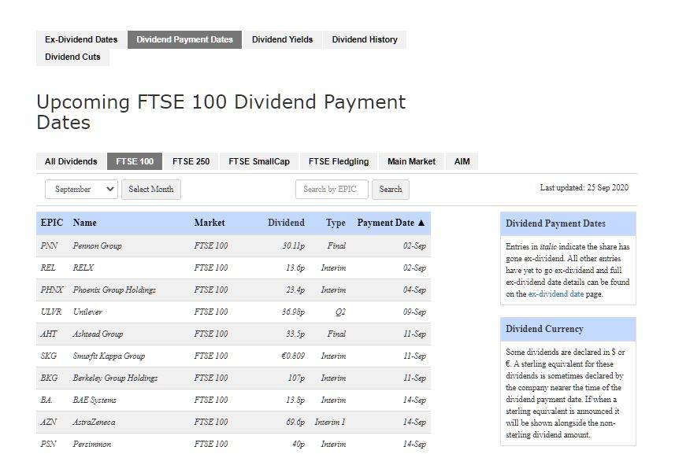This screenshot has width=675, height=454.
Task: Filter by Main Market
Action: click(412, 161)
